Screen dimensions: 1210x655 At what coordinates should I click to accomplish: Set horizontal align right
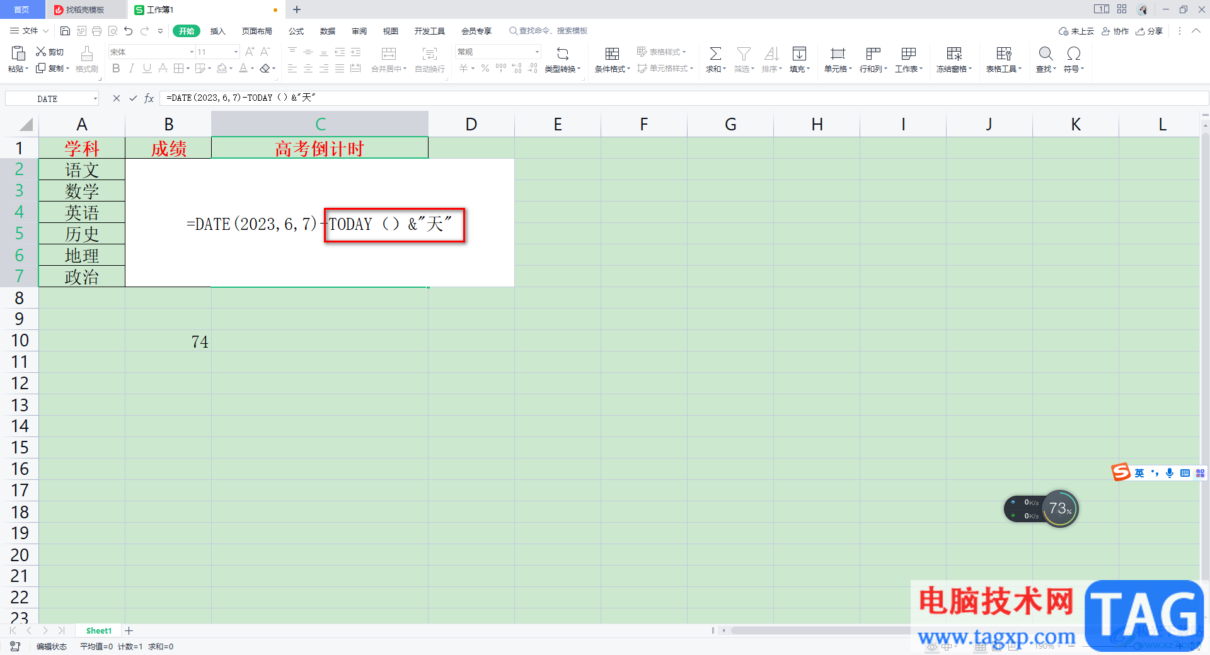click(x=324, y=68)
